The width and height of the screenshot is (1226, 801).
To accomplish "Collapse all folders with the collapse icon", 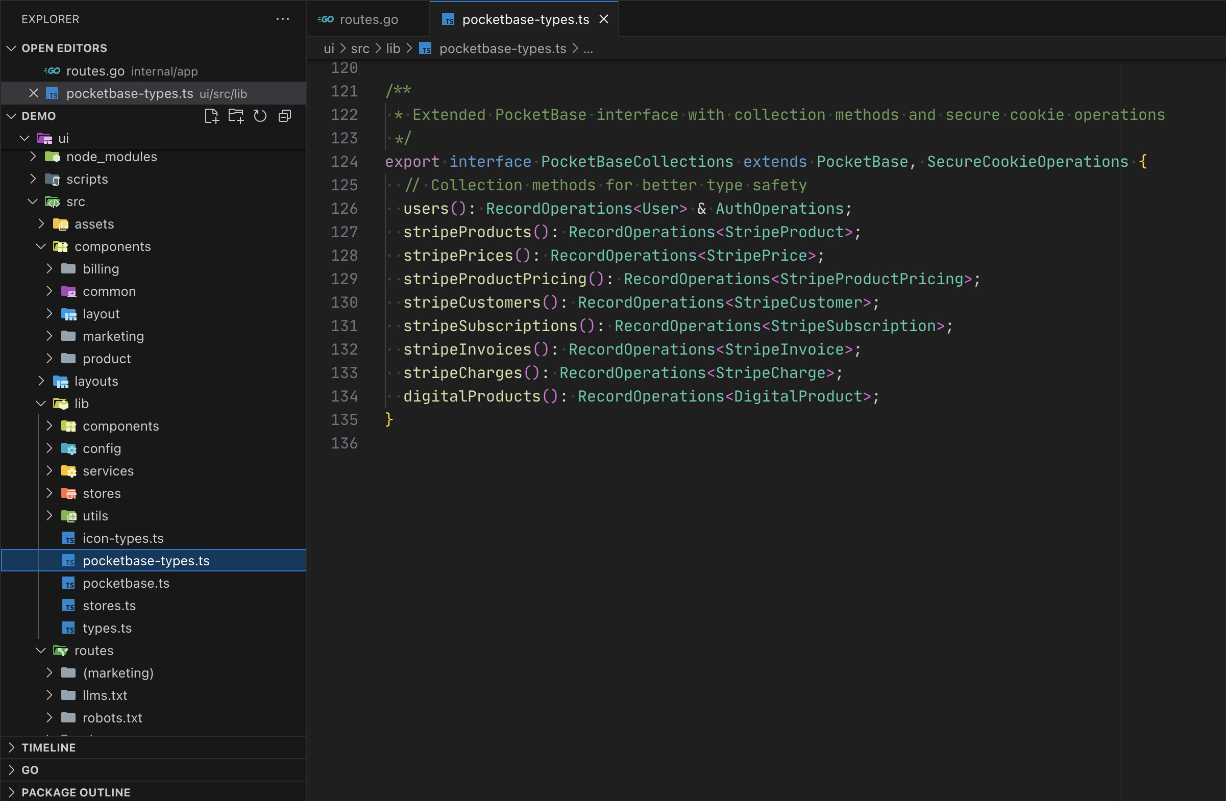I will click(285, 116).
